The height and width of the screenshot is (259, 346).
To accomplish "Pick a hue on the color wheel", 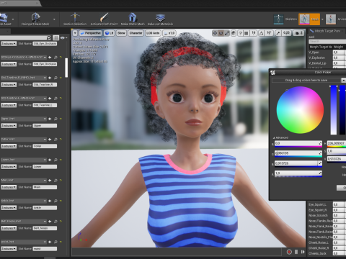I will pyautogui.click(x=300, y=110).
